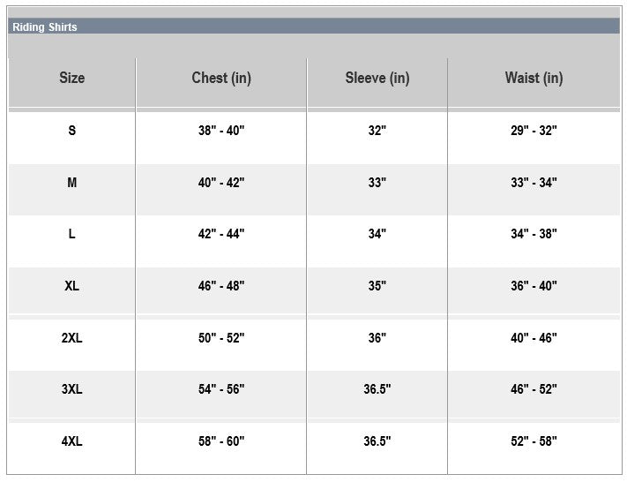The width and height of the screenshot is (627, 482).
Task: Select waist value 40" - 46"
Action: pos(534,338)
